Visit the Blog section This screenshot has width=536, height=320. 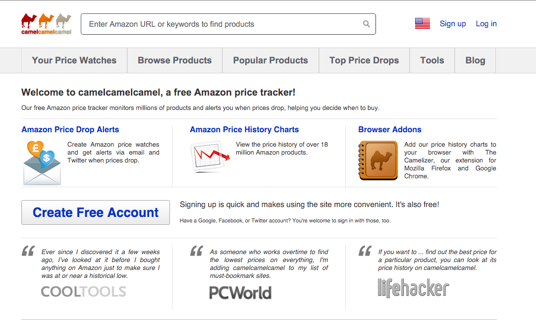coord(475,60)
